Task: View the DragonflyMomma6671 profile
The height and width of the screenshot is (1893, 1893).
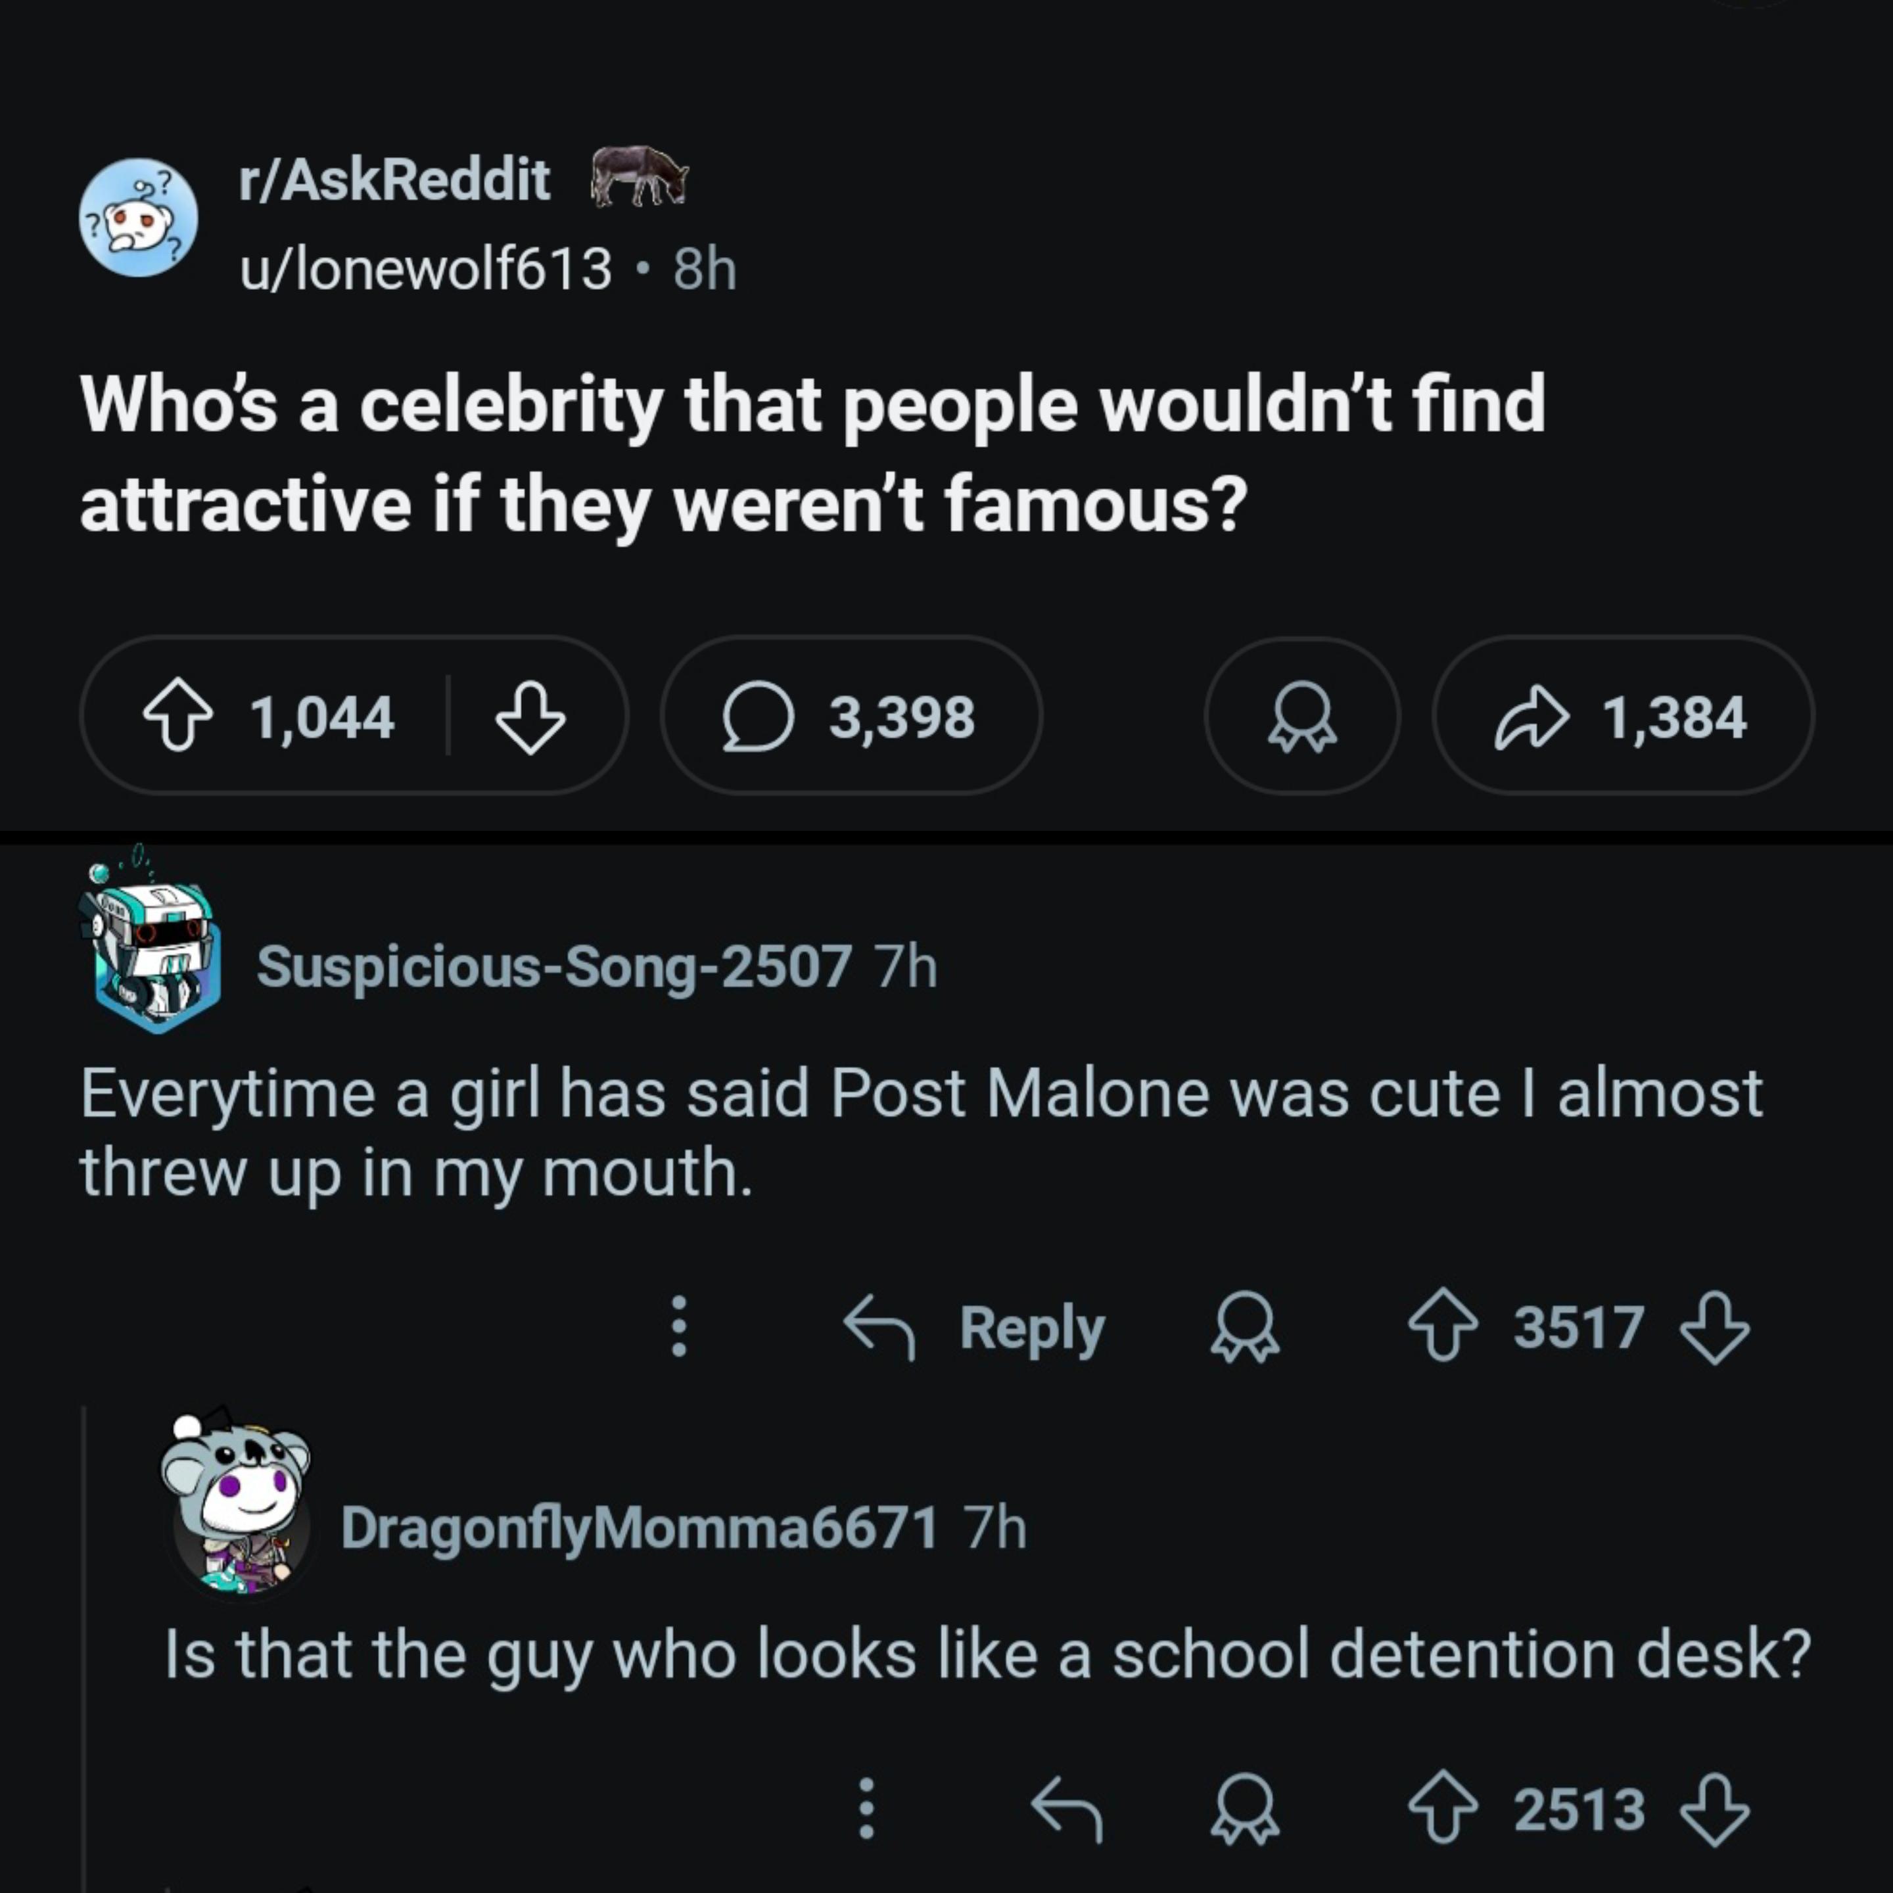Action: click(639, 1528)
